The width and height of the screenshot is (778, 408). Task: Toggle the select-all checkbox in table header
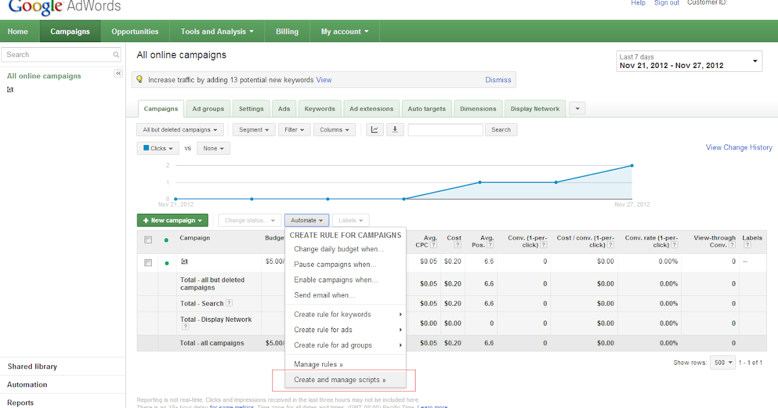point(147,240)
